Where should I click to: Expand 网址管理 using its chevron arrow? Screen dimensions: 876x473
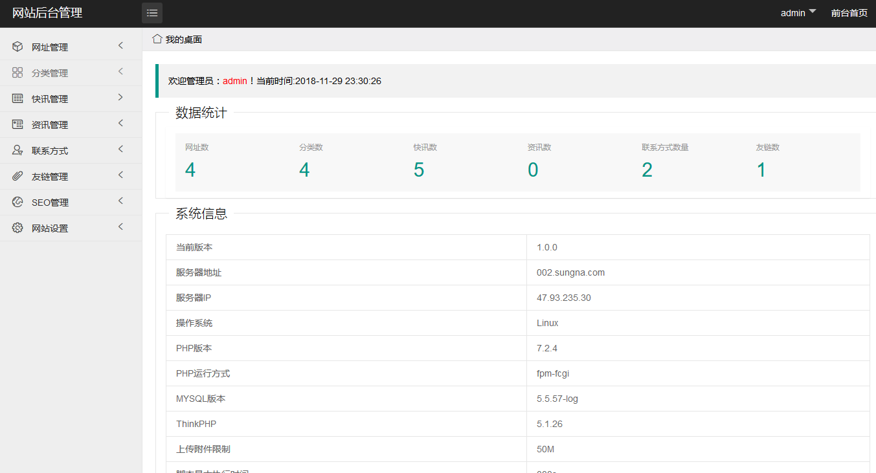(120, 45)
